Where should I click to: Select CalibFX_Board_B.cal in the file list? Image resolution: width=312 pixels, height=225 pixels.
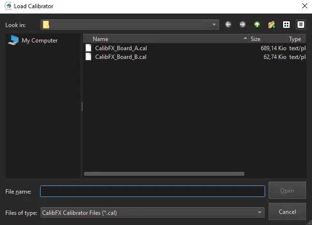click(x=121, y=56)
